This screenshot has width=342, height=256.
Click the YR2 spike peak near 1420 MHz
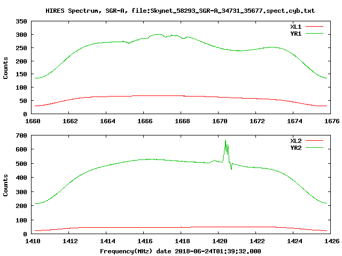pos(226,140)
